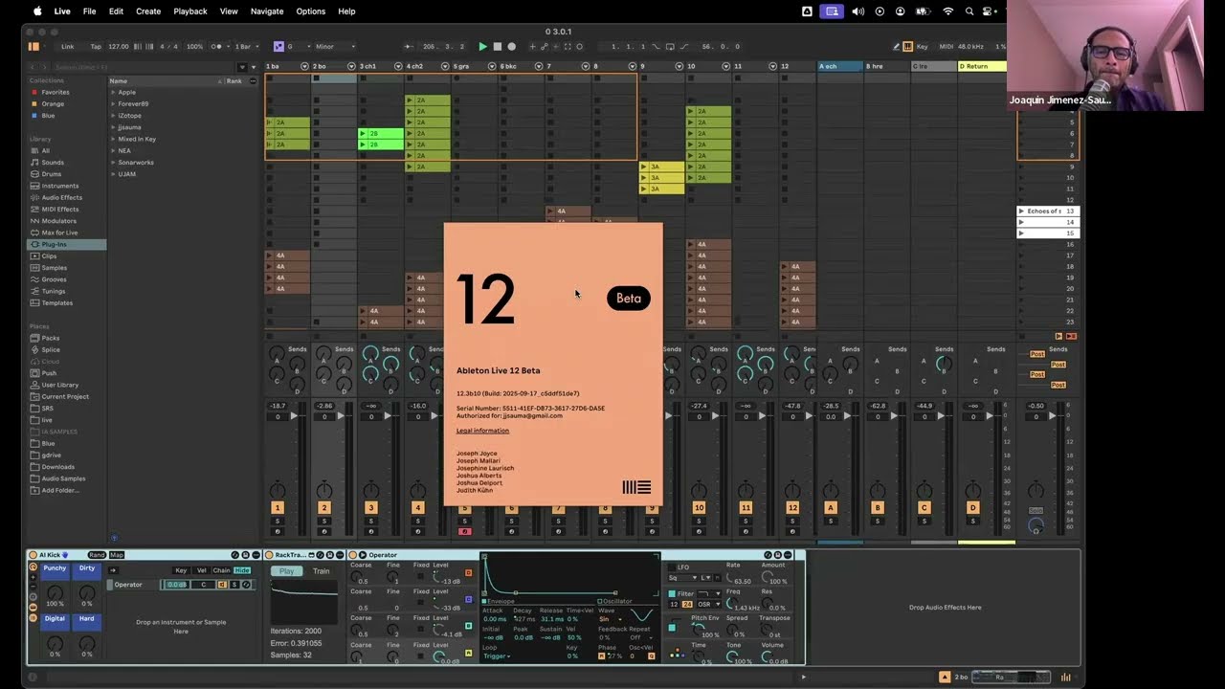Start playback with the green Play button

pyautogui.click(x=482, y=46)
